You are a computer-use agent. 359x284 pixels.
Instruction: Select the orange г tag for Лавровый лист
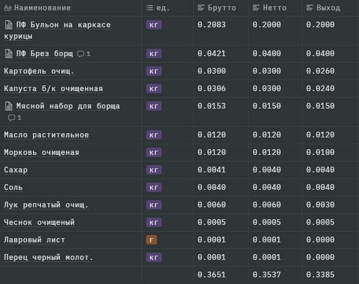[x=151, y=240]
